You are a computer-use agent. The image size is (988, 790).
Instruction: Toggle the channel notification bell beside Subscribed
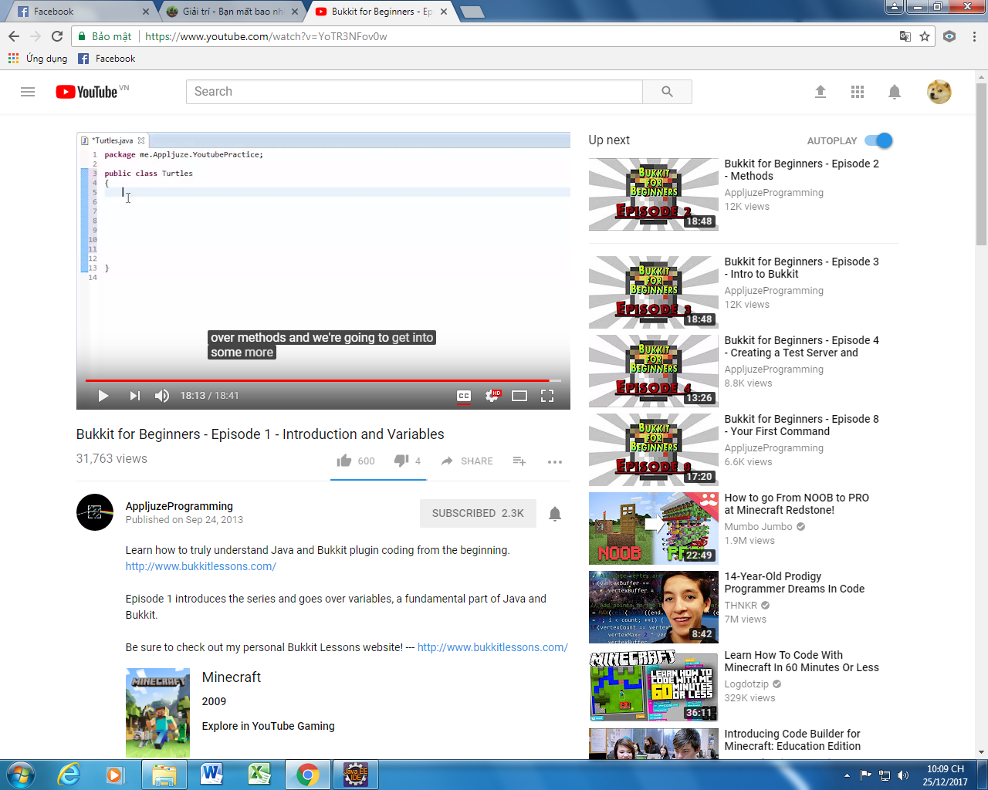click(x=555, y=514)
